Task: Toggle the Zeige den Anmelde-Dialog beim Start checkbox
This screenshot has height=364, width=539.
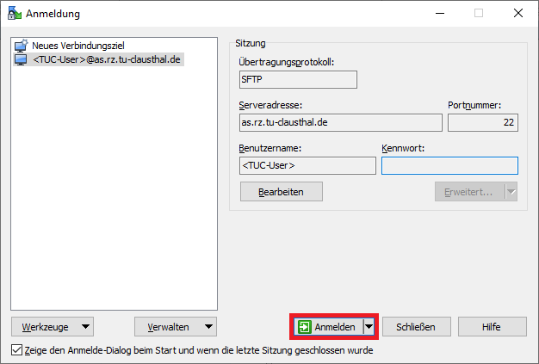Action: (18, 350)
